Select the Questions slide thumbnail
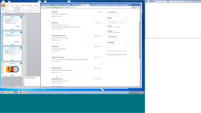The width and height of the screenshot is (201, 113). pos(13,69)
